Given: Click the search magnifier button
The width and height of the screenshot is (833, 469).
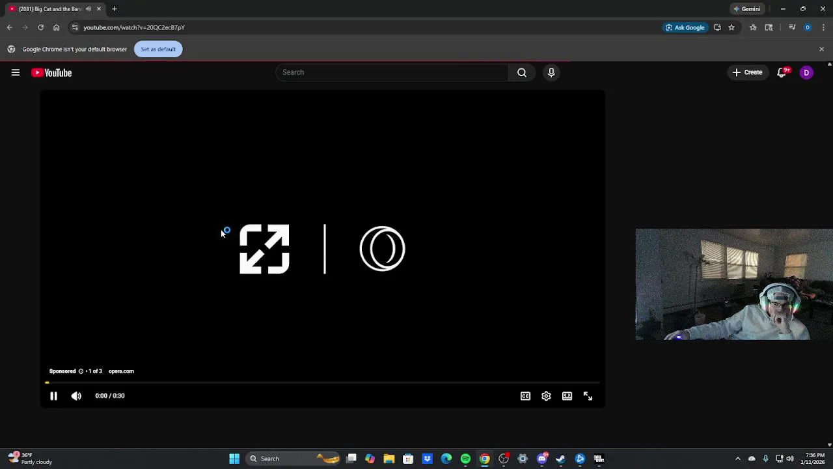Looking at the screenshot, I should (522, 72).
